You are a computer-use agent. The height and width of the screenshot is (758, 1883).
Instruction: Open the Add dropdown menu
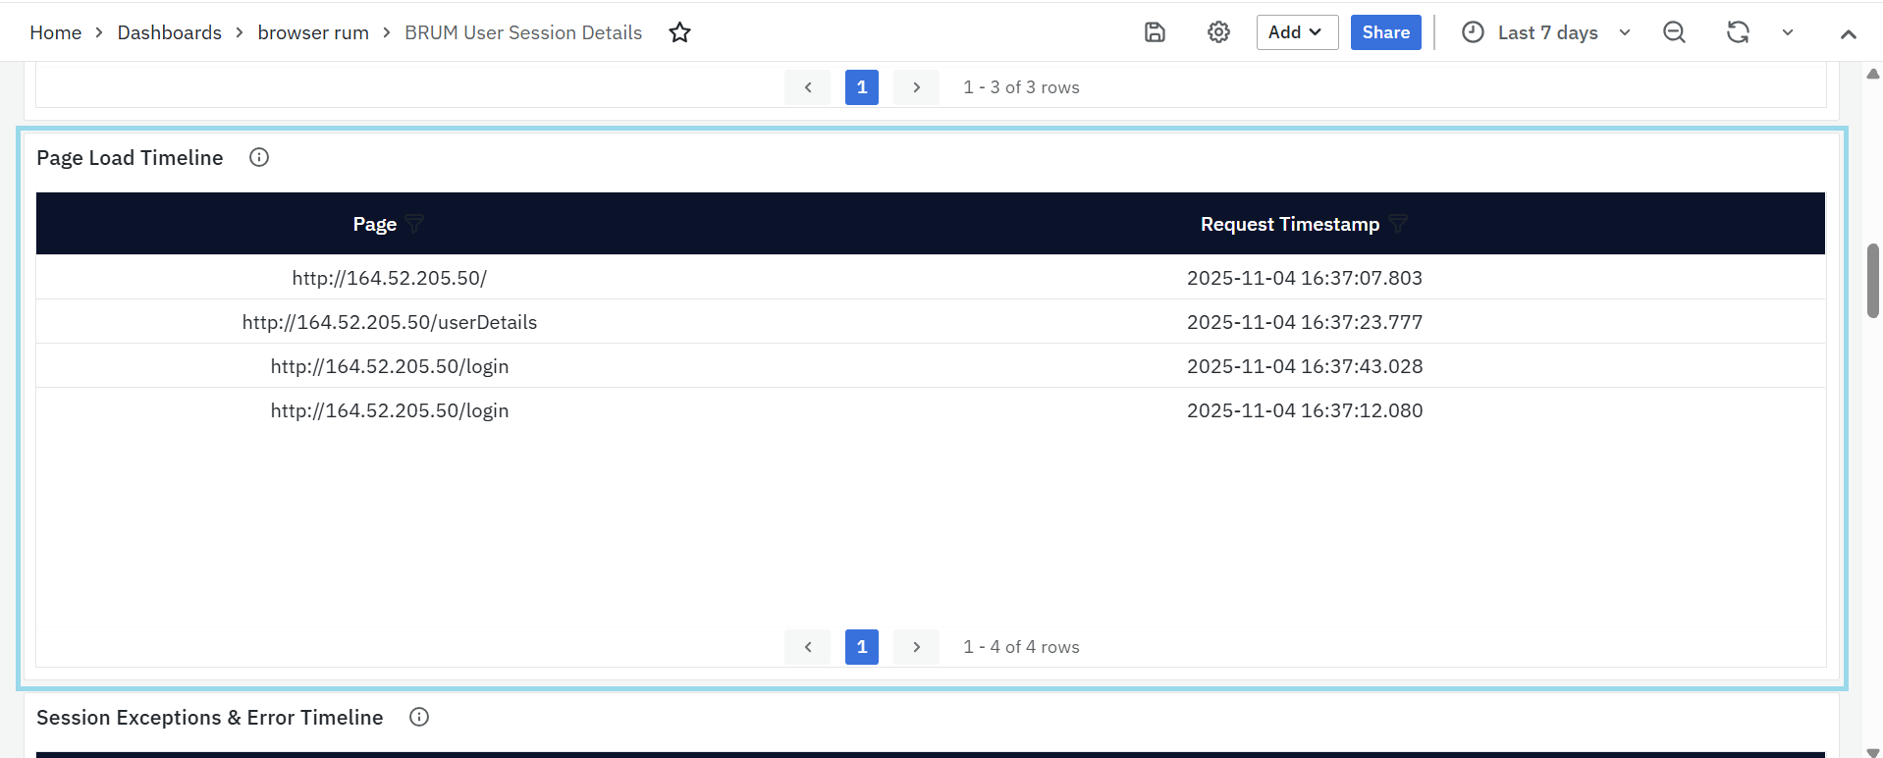tap(1296, 32)
